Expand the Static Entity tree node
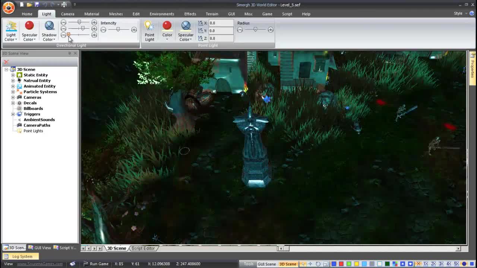Screen dimensions: 477x268 point(13,75)
